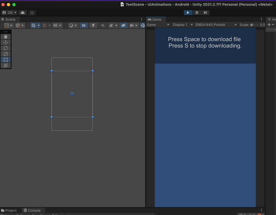Click the scene camera settings icon
Screen dimensions: 276x215
[x=132, y=25]
